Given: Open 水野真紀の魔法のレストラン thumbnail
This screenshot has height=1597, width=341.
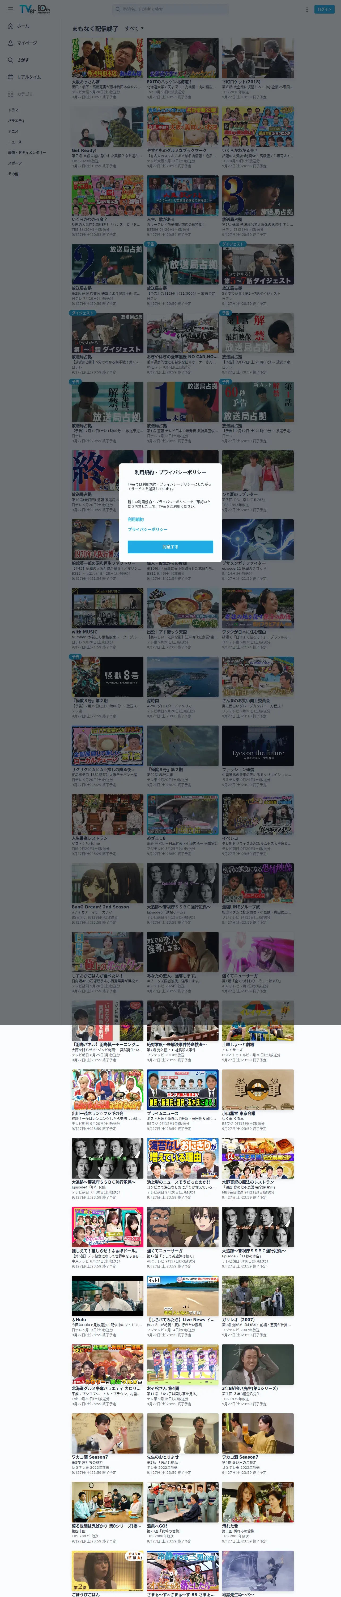Looking at the screenshot, I should pos(258,1159).
